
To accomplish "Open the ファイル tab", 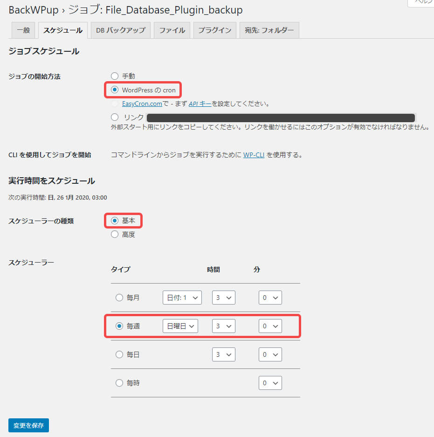I will 172,30.
